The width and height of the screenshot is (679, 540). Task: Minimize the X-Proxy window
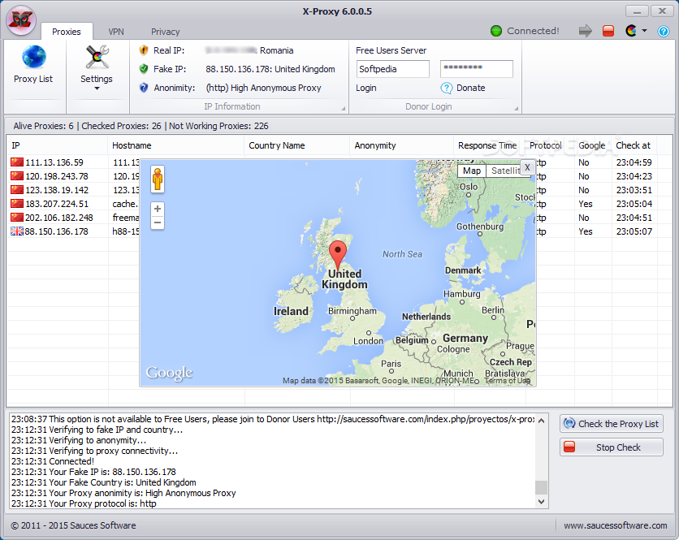click(x=637, y=11)
